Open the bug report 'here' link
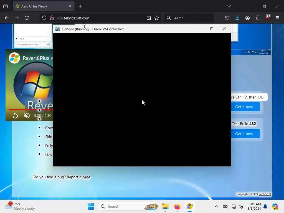 [x=86, y=177]
